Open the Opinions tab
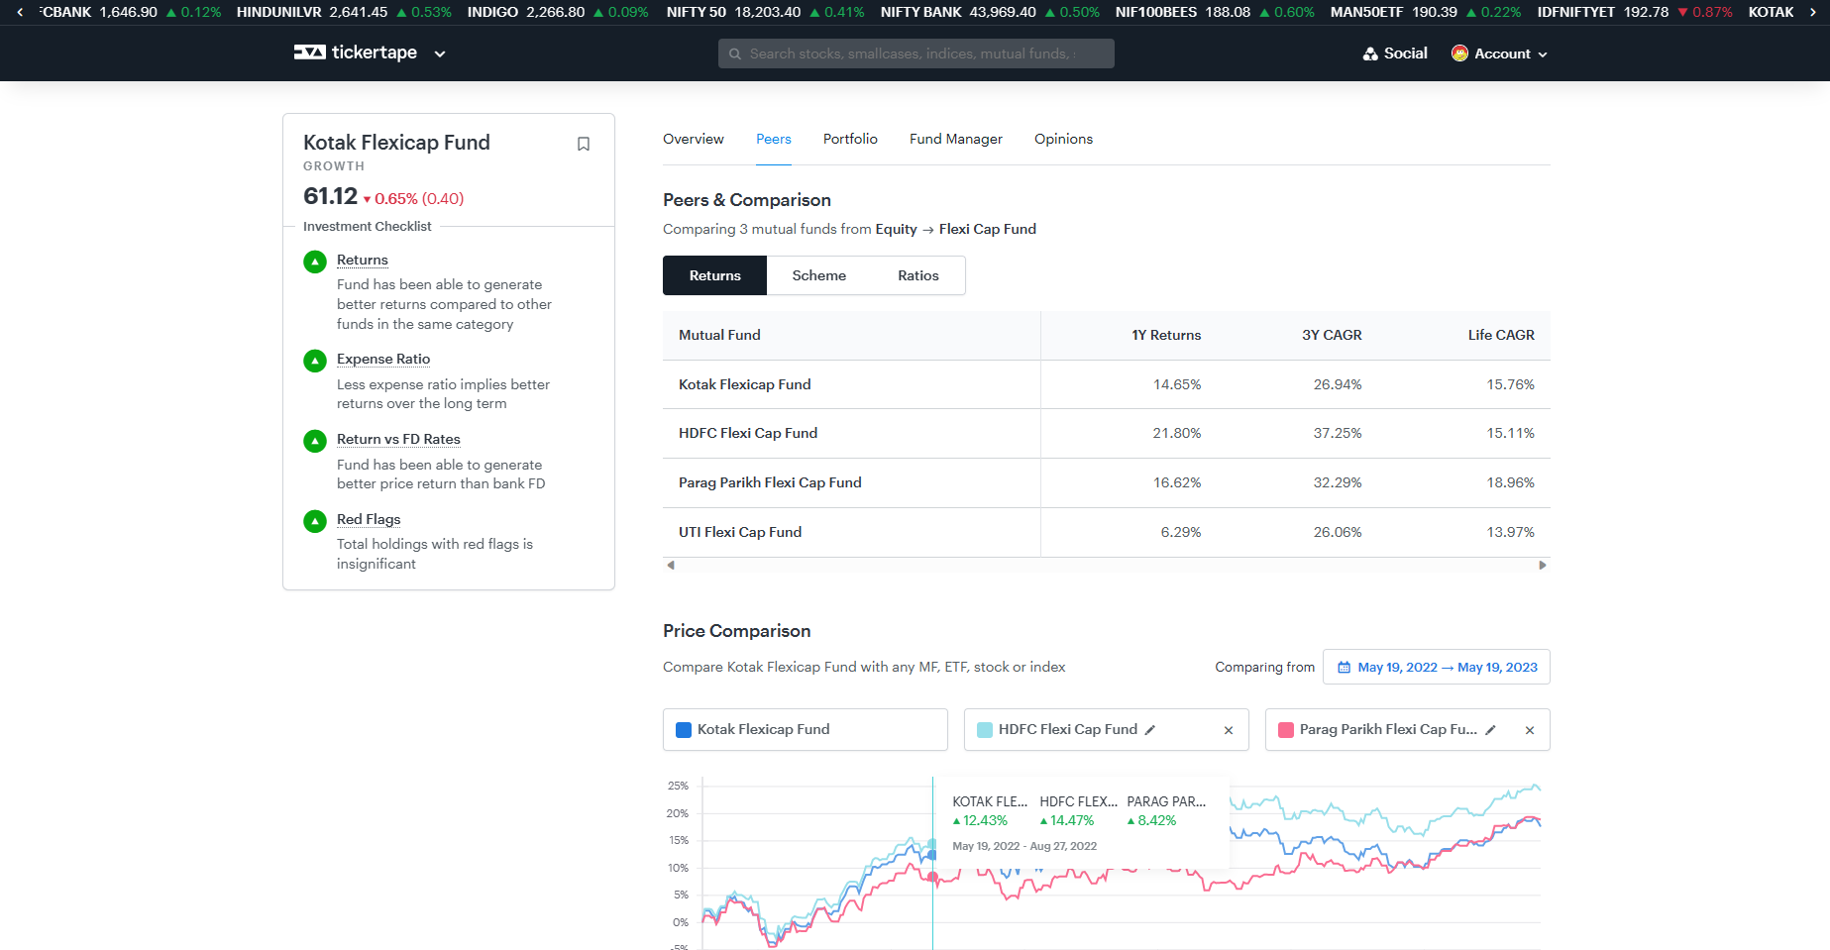The image size is (1830, 950). click(1063, 139)
